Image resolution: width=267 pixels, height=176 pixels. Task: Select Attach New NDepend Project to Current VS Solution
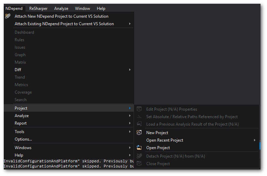(69, 16)
